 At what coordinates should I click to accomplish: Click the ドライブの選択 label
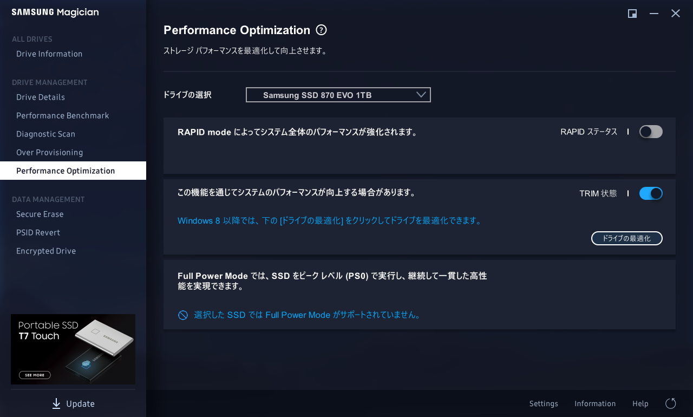187,95
